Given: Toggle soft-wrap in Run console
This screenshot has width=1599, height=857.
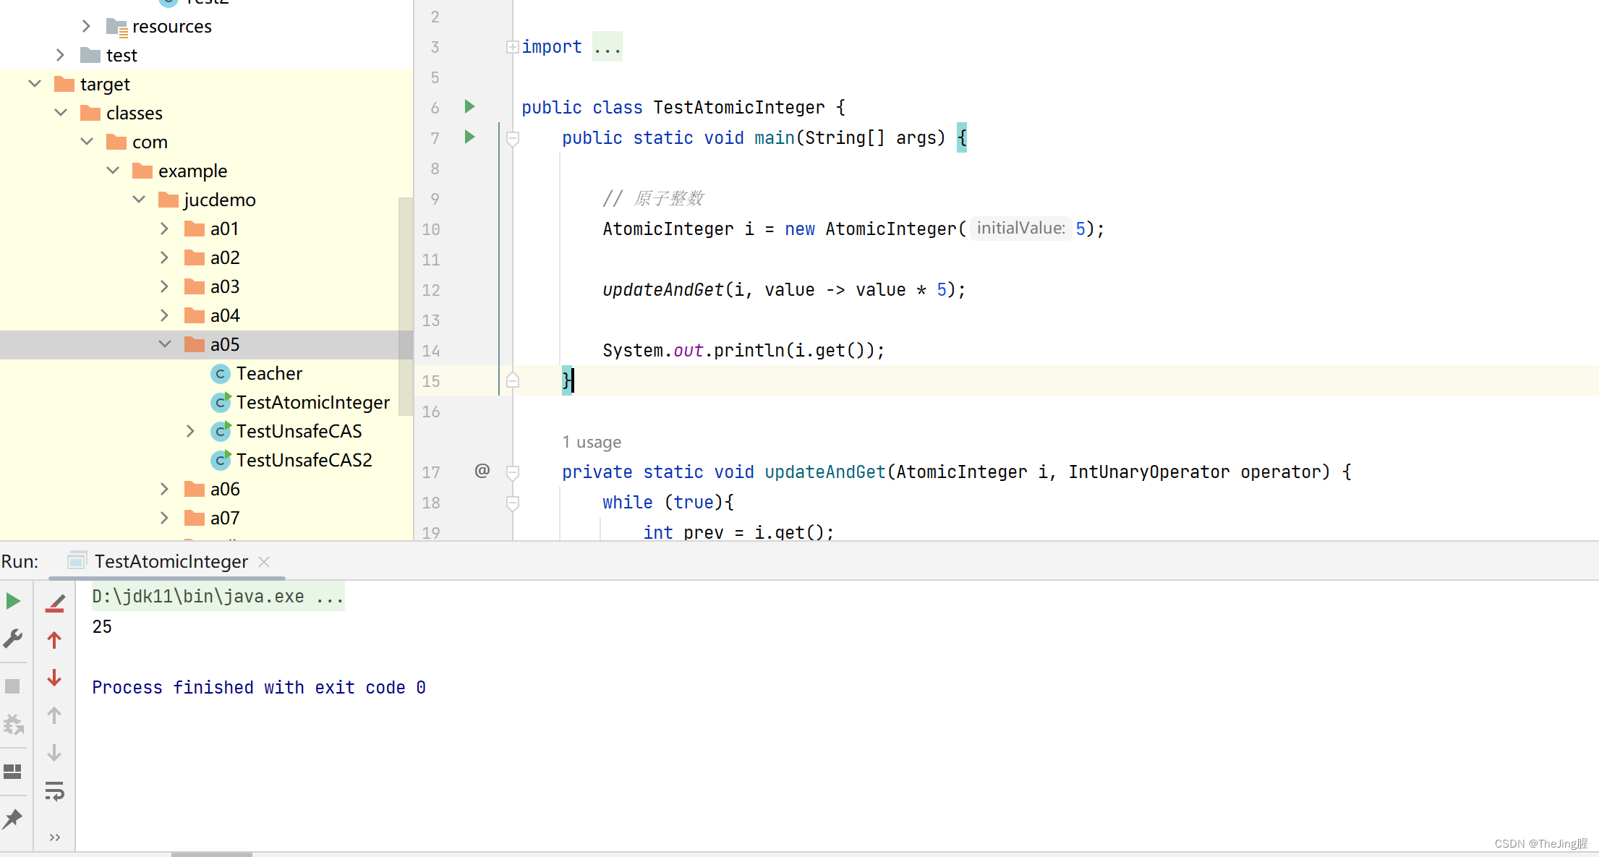Looking at the screenshot, I should click(54, 791).
